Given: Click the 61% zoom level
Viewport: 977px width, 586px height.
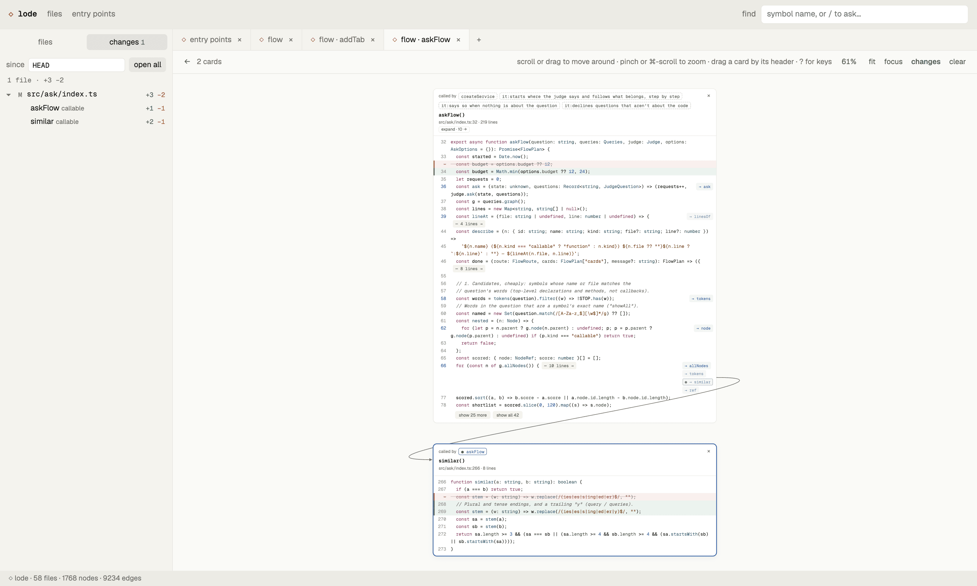Looking at the screenshot, I should pos(849,62).
